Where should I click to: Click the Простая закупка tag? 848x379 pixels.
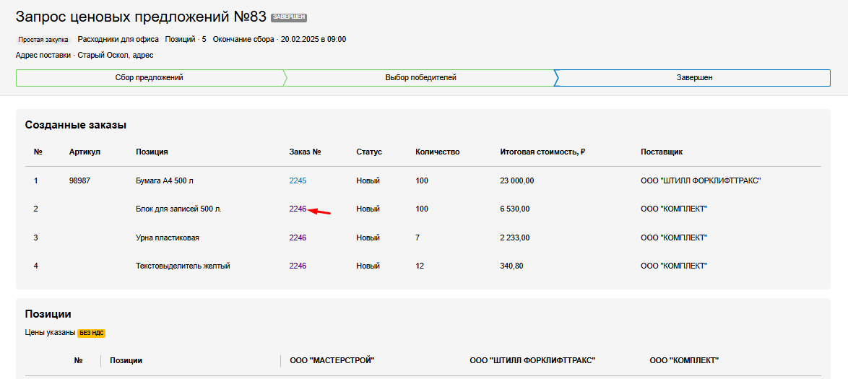click(43, 40)
